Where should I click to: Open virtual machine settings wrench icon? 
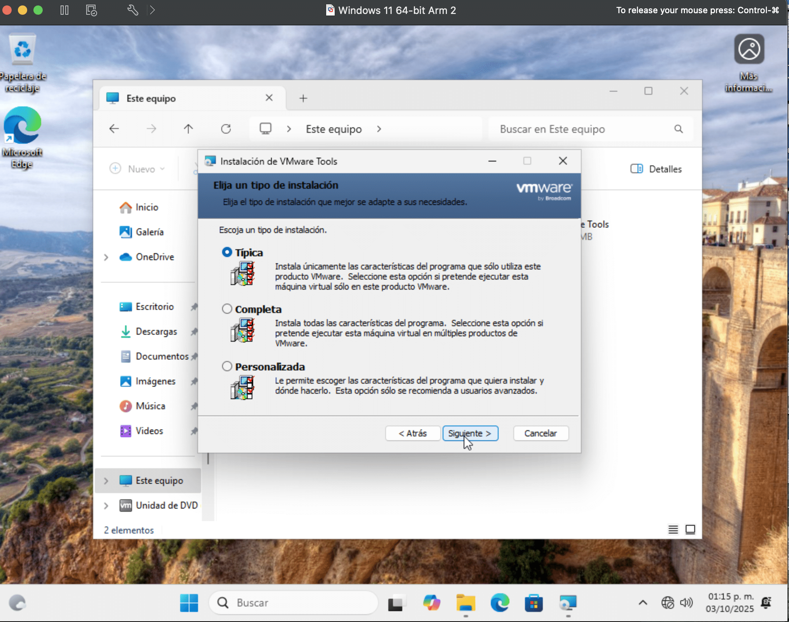coord(132,10)
